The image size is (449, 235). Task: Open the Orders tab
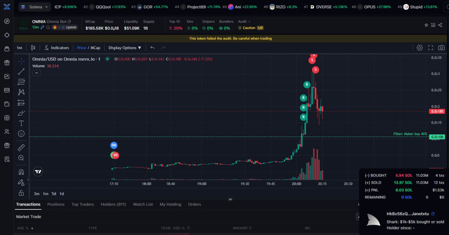tap(195, 204)
